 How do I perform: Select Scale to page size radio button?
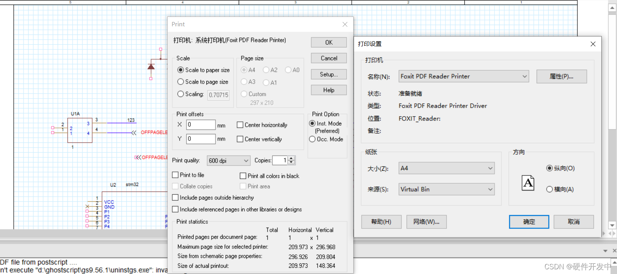(x=181, y=82)
